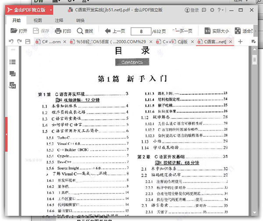Open the 金山PDF独立版 application menu dropdown
This screenshot has width=263, height=221.
pyautogui.click(x=51, y=10)
